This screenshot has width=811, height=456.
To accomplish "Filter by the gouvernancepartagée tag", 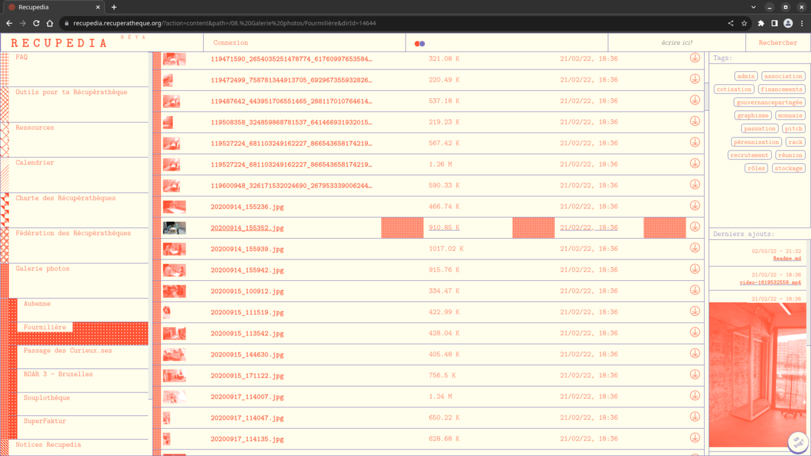I will pos(769,102).
